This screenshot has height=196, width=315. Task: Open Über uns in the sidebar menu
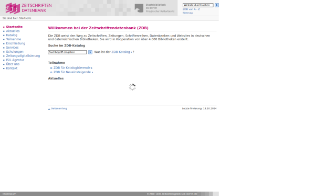pos(13,64)
